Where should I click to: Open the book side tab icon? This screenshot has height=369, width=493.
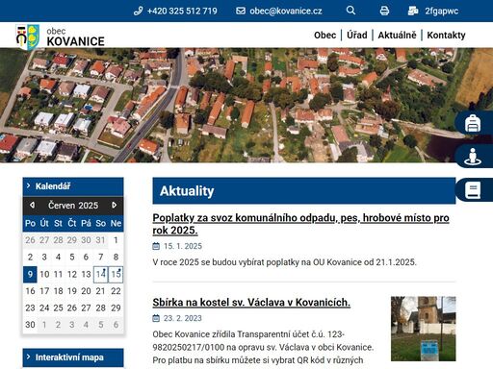473,190
